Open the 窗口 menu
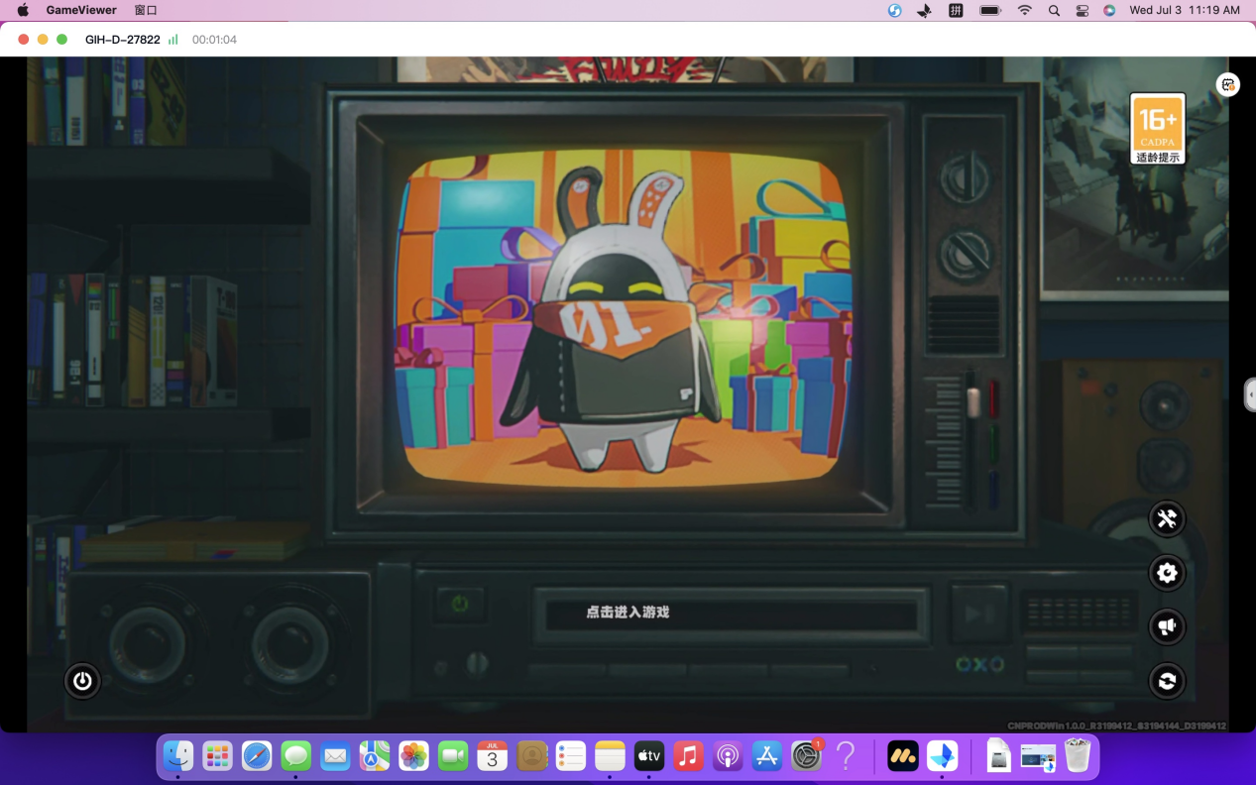Viewport: 1256px width, 785px height. tap(146, 10)
